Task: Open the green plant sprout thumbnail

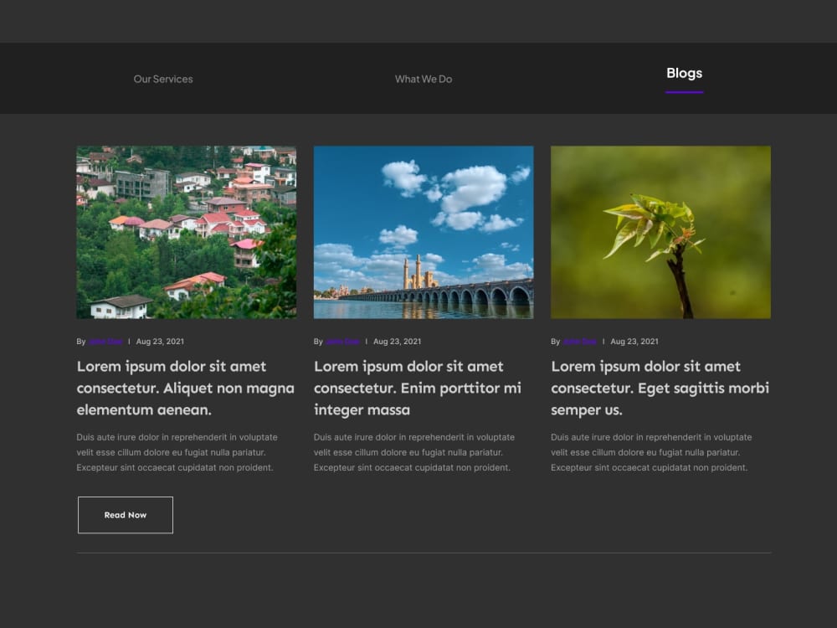Action: [660, 232]
